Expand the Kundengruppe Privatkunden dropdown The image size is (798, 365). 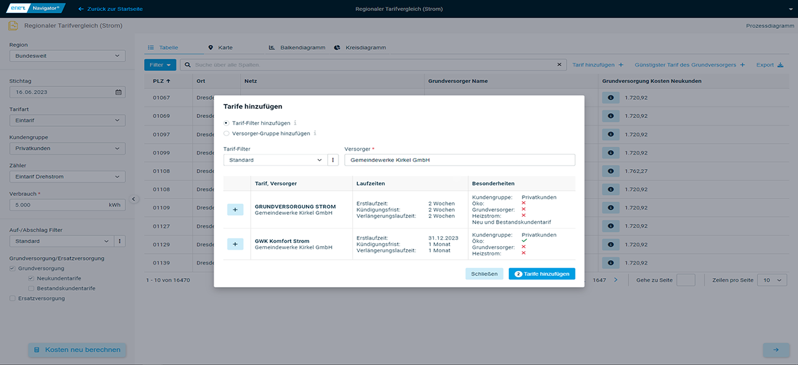(x=67, y=149)
